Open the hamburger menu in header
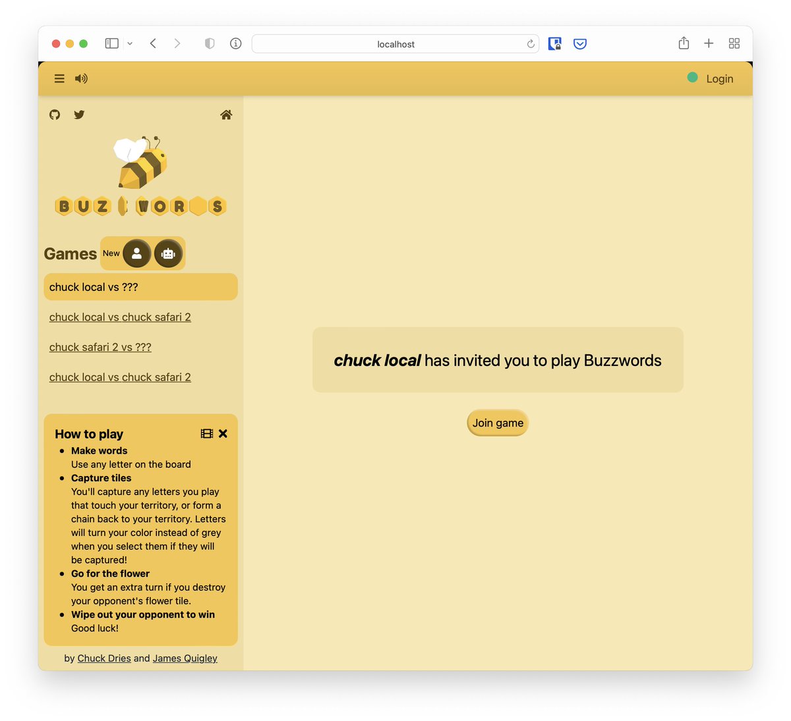Viewport: 791px width, 721px height. (59, 78)
